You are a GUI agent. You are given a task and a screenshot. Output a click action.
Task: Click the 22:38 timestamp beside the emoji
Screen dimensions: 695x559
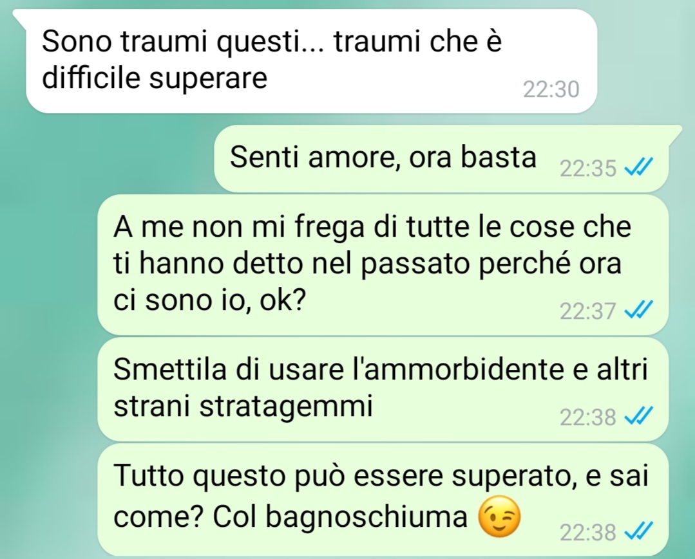(x=587, y=533)
